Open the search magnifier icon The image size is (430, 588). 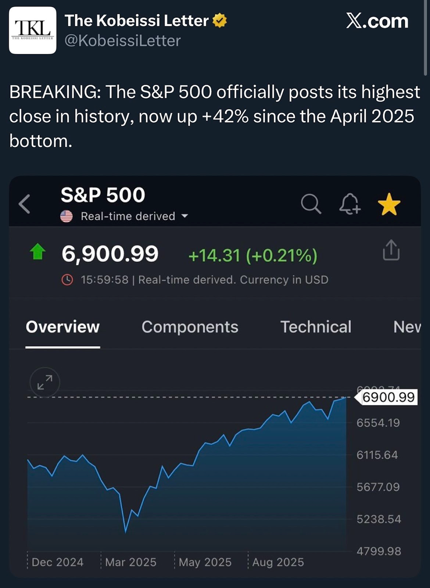click(x=311, y=204)
